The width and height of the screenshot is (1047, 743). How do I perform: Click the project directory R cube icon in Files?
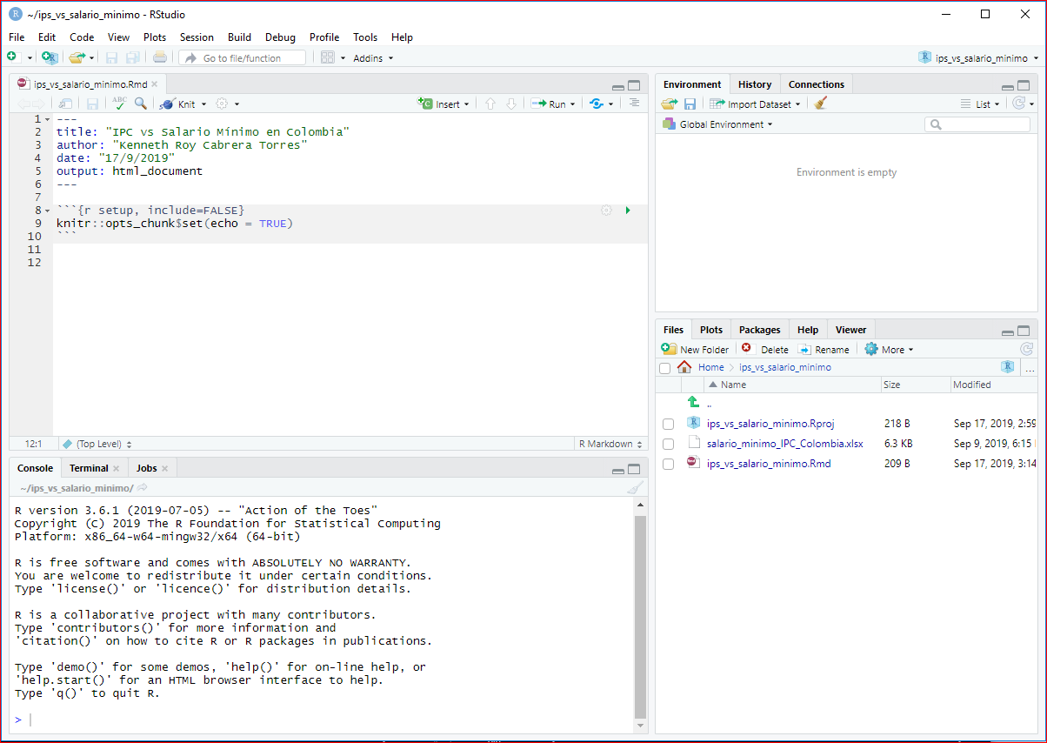point(1008,367)
